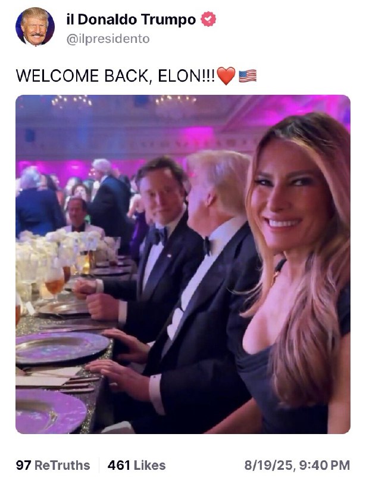Open the @ilpresidento handle link
366x477 pixels.
(x=108, y=39)
